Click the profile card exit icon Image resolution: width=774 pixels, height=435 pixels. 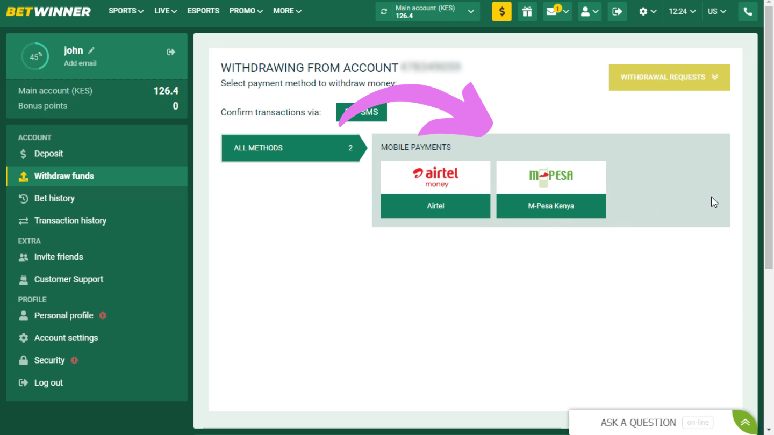(171, 52)
